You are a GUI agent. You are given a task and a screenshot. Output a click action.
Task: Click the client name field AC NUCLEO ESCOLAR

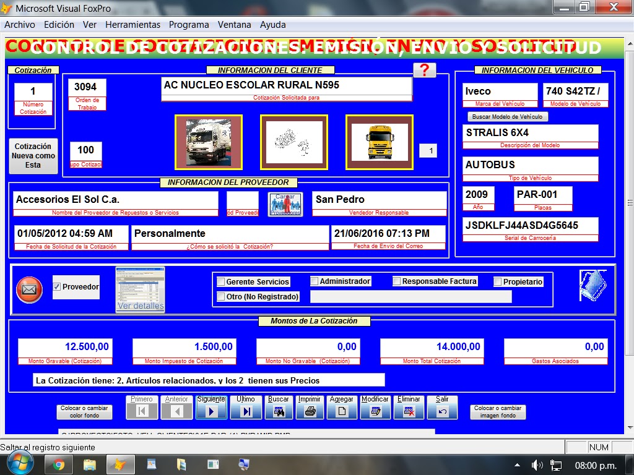pyautogui.click(x=287, y=85)
